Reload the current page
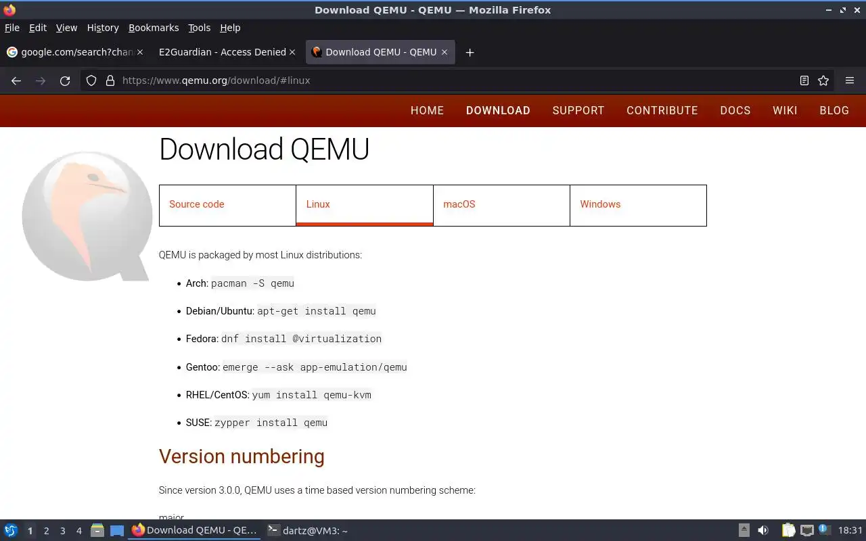The height and width of the screenshot is (541, 866). pyautogui.click(x=65, y=80)
